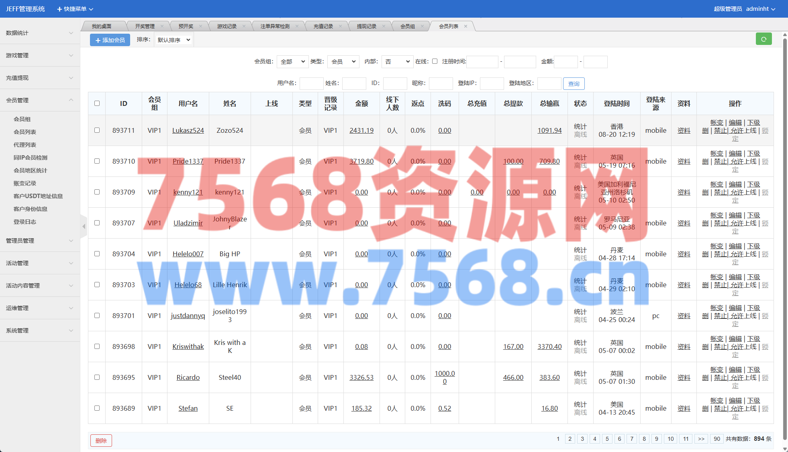Image resolution: width=788 pixels, height=452 pixels.
Task: Close the 开奖管理 tab with X icon
Action: tap(162, 26)
